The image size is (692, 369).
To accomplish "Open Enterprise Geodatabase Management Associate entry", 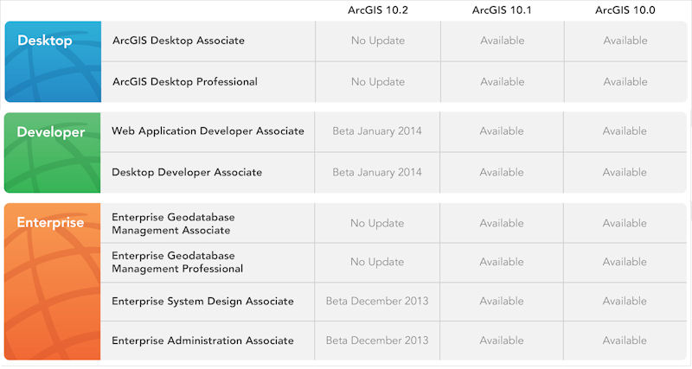I will pos(173,224).
